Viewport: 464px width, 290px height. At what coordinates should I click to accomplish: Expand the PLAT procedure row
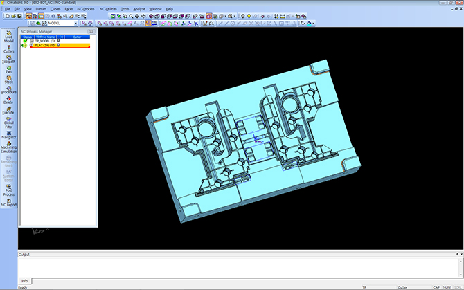click(30, 46)
